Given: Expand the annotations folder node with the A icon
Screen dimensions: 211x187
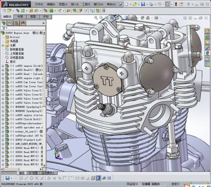Looking at the screenshot, I should tap(3, 45).
